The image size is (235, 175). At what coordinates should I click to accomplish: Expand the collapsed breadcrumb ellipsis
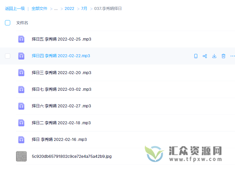tap(56, 8)
